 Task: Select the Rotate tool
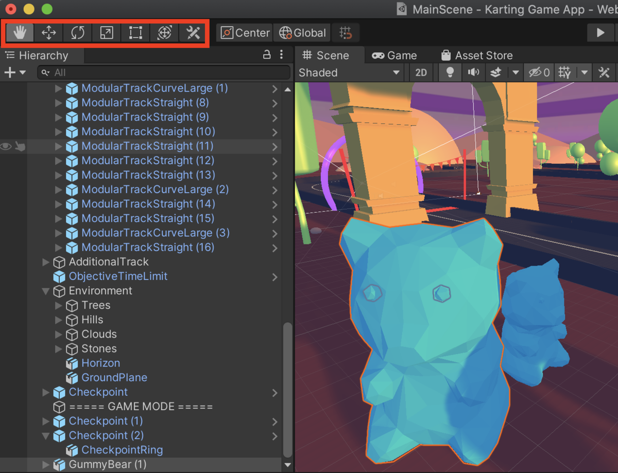coord(78,33)
